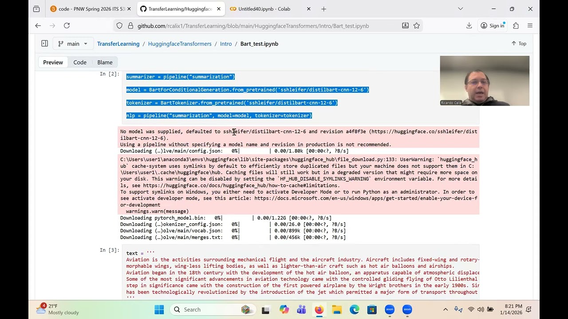Click the tracking protection shield icon
Screen dimensions: 568x319
coord(119,26)
